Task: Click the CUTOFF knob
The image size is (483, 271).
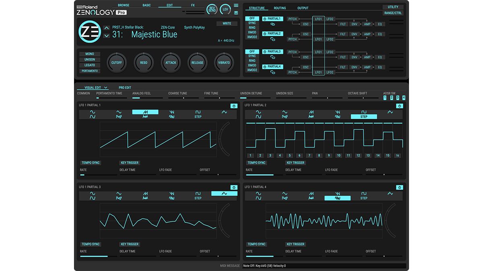Action: [116, 63]
